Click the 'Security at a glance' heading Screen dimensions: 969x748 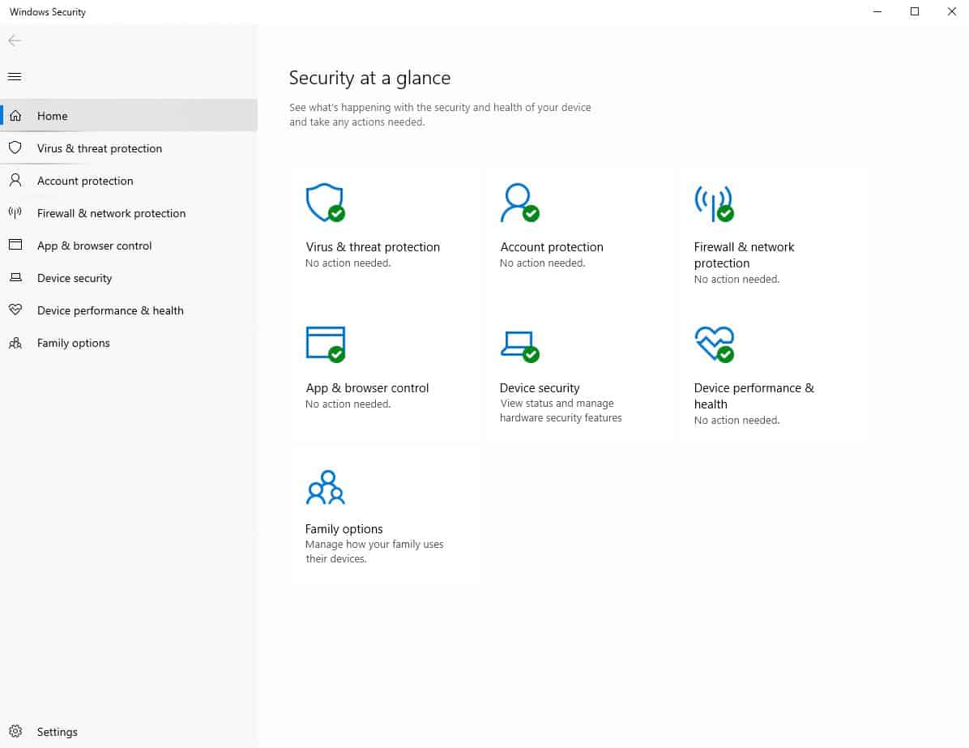pyautogui.click(x=369, y=78)
